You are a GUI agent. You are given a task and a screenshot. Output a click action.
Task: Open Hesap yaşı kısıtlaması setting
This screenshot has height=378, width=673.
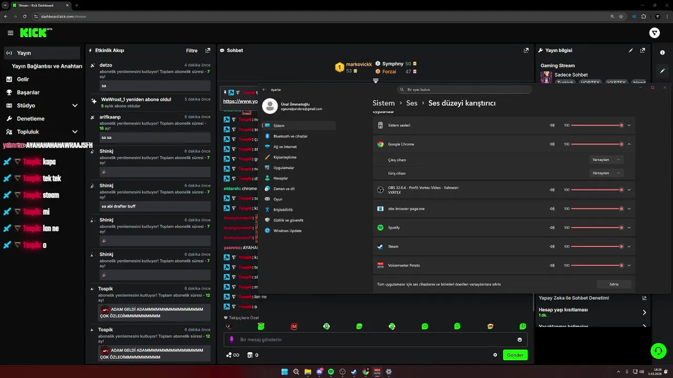[x=593, y=312]
